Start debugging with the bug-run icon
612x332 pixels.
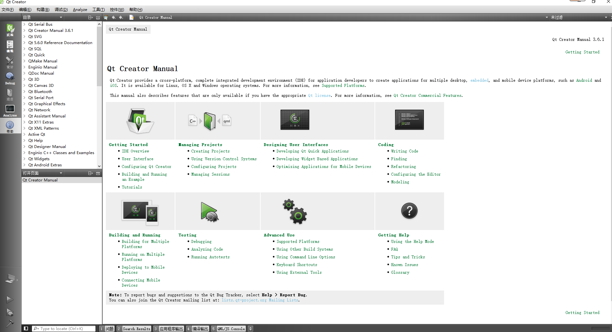pos(10,312)
